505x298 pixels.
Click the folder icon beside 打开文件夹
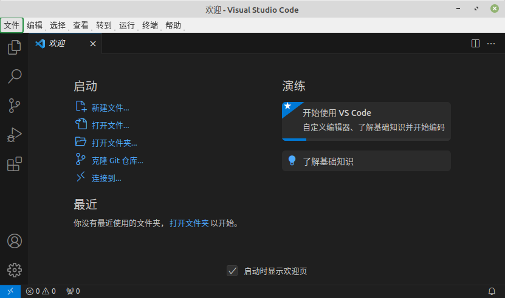80,141
